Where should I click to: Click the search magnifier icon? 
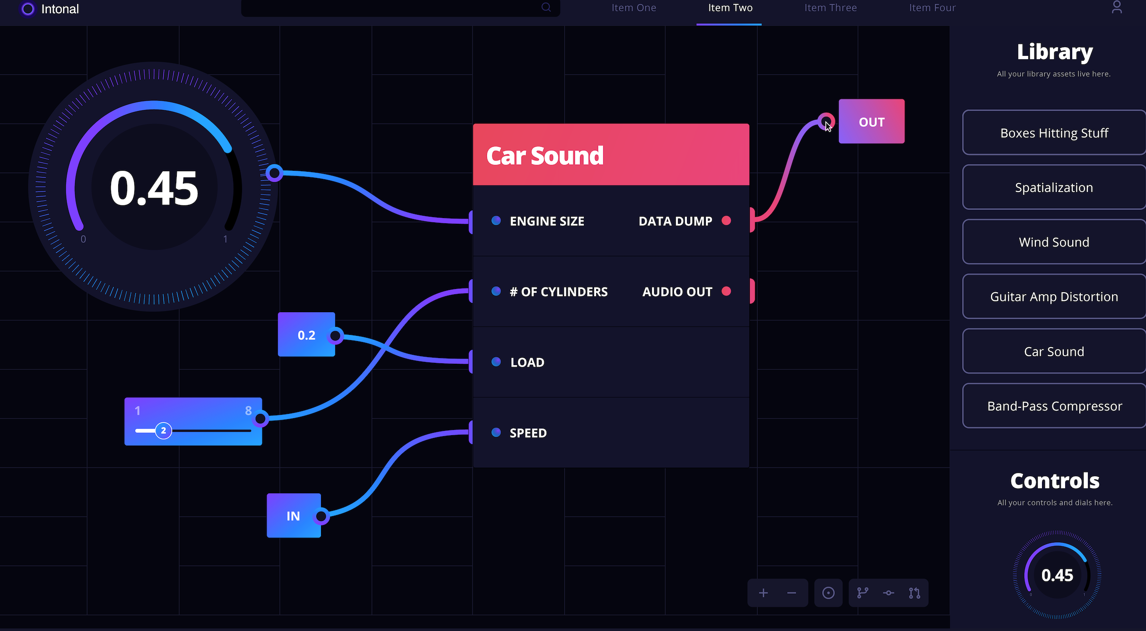546,7
